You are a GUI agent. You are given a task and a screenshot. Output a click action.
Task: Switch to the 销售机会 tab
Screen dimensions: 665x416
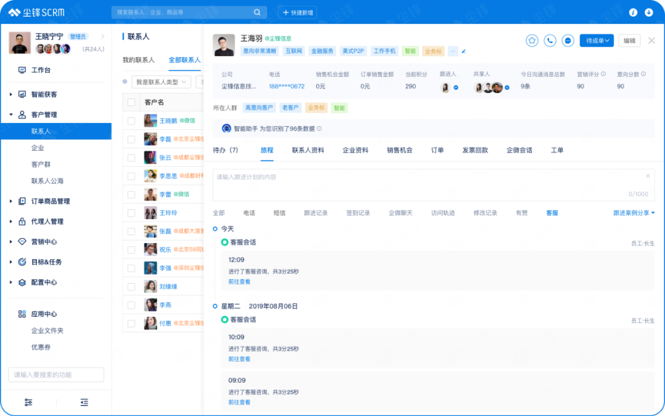coord(399,150)
